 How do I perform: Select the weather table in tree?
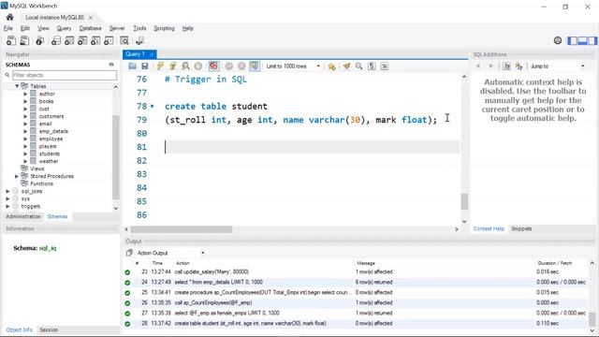49,161
